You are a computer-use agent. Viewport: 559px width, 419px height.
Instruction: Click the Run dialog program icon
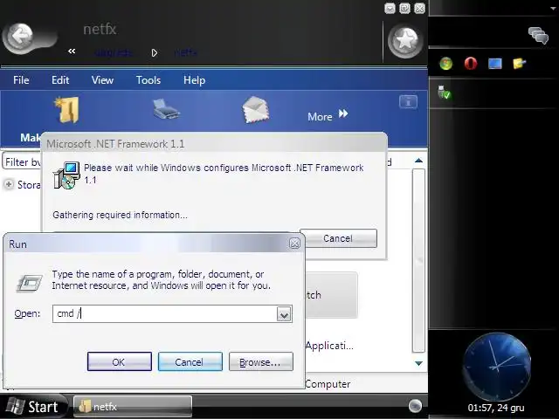pos(30,284)
